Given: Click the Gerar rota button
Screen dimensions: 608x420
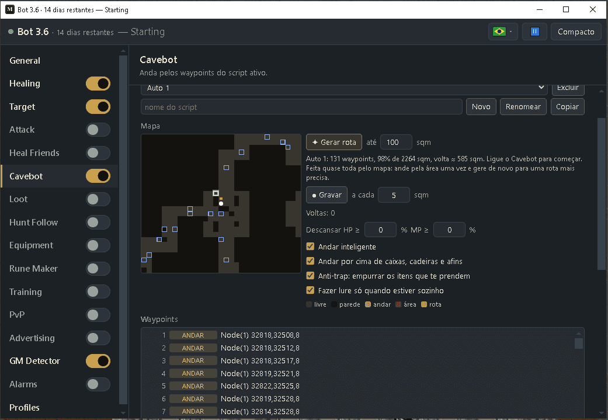Looking at the screenshot, I should pos(334,143).
